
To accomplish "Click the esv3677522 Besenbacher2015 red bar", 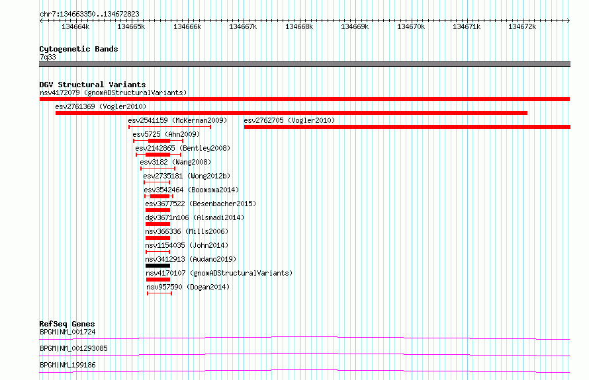I will coord(158,210).
